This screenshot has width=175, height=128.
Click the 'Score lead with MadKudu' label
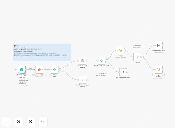point(82,67)
